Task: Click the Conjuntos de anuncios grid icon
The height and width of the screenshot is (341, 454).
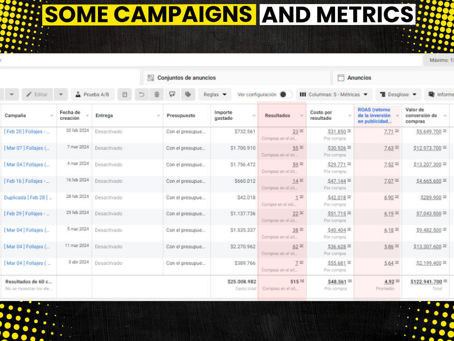Action: click(151, 78)
